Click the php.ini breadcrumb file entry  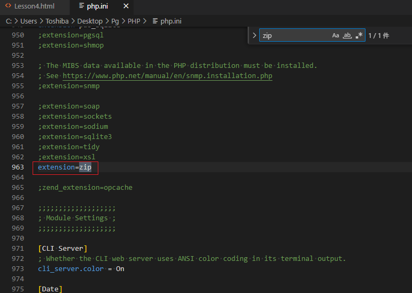tap(171, 21)
